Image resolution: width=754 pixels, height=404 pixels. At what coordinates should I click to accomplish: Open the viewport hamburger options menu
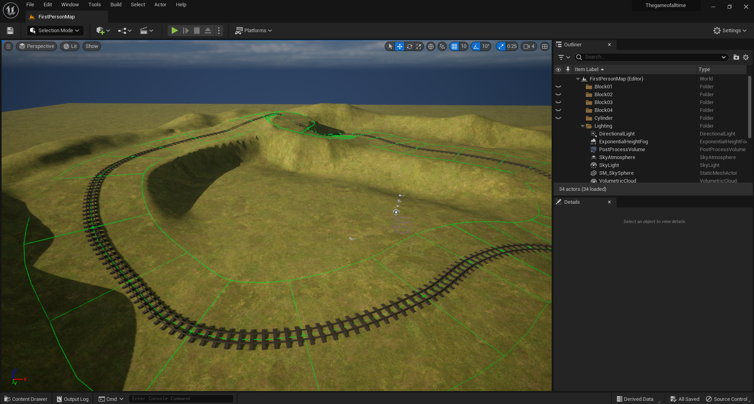pos(8,46)
